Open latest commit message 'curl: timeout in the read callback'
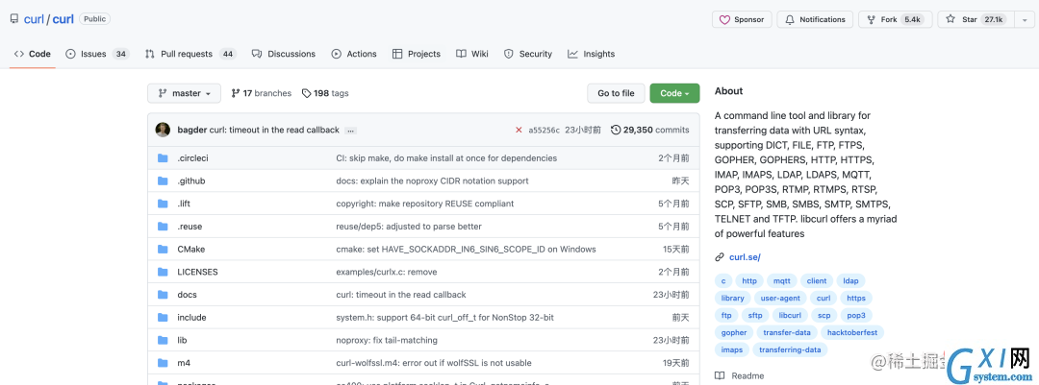Screen dimensions: 1039x385 coord(274,130)
